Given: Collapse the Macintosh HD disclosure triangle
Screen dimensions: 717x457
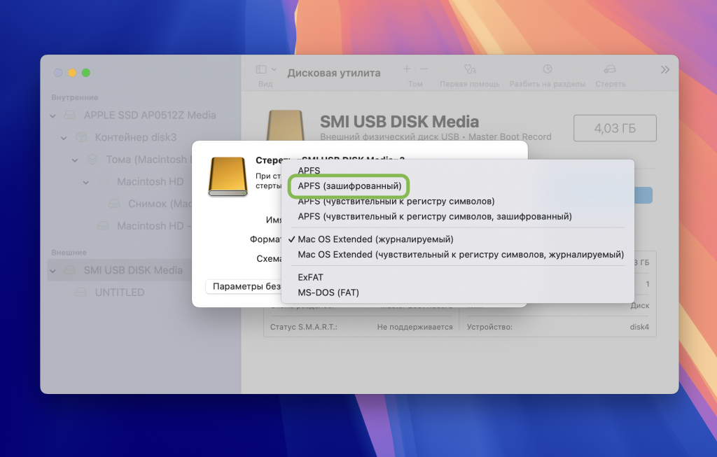Looking at the screenshot, I should pyautogui.click(x=86, y=181).
